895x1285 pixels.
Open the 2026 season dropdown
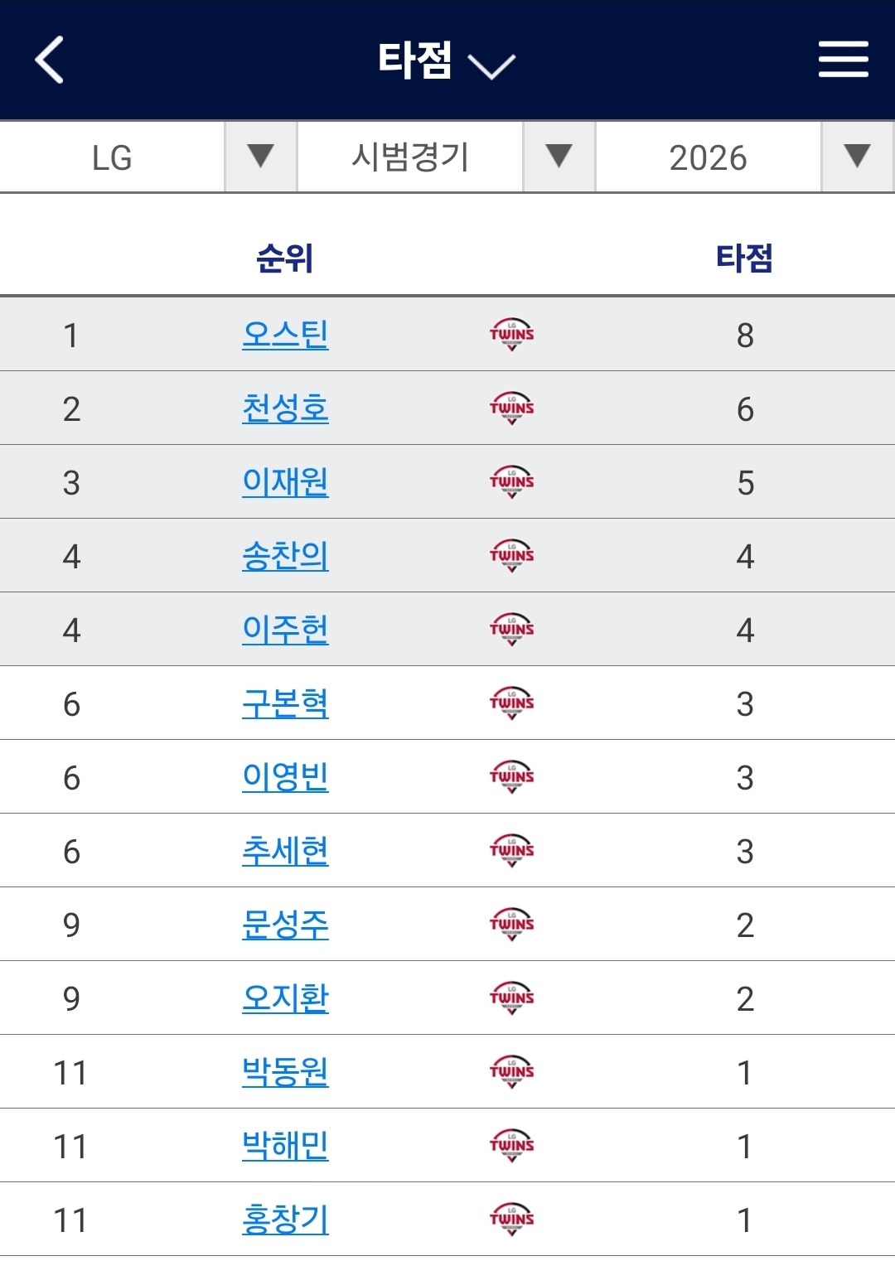pyautogui.click(x=745, y=157)
